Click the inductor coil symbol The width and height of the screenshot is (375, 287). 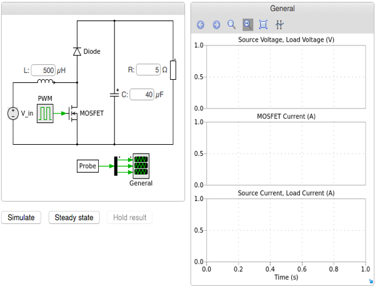point(46,82)
